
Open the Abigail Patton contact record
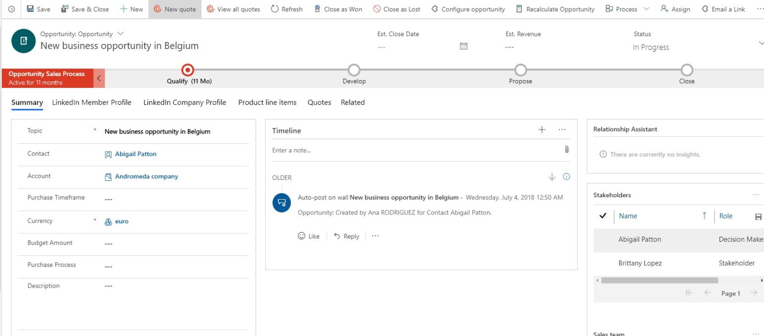tap(135, 154)
